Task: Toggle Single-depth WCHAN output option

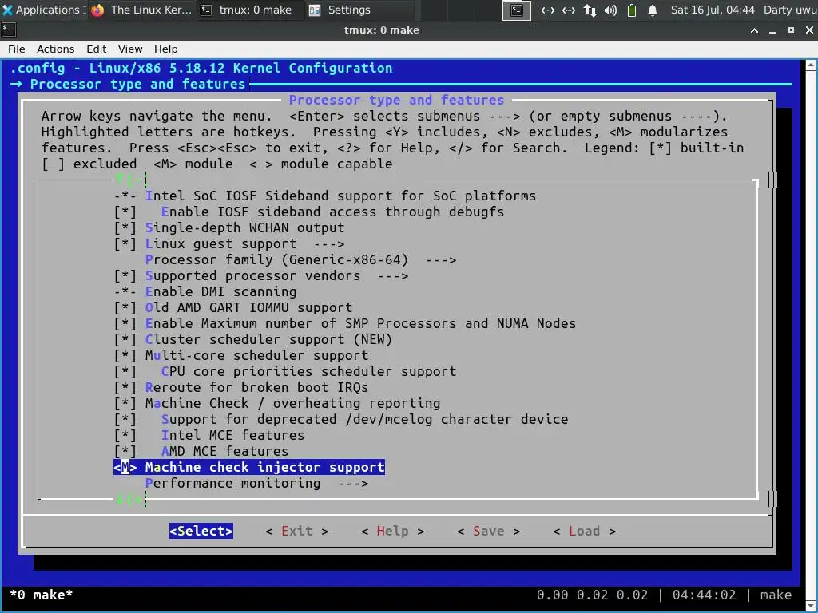Action: 229,227
